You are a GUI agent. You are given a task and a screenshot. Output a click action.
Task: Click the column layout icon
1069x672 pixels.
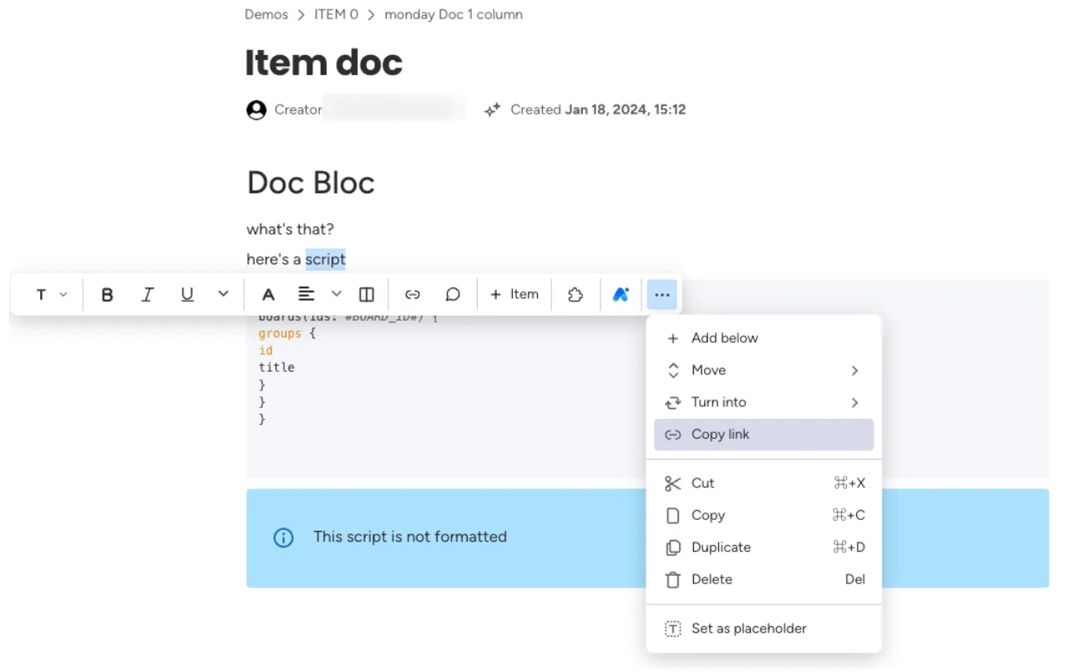coord(366,294)
